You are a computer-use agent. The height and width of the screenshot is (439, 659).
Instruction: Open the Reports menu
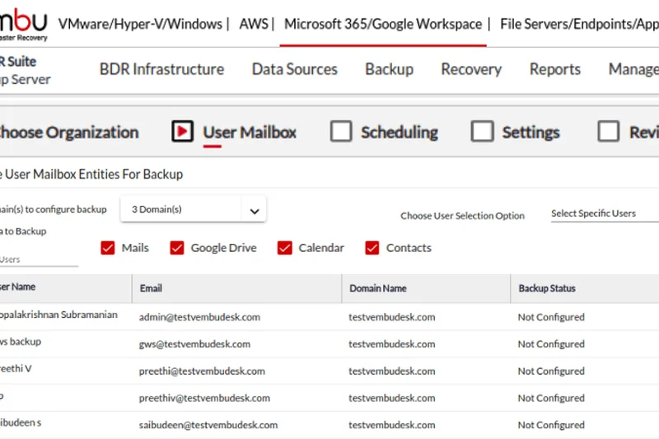[x=555, y=69]
